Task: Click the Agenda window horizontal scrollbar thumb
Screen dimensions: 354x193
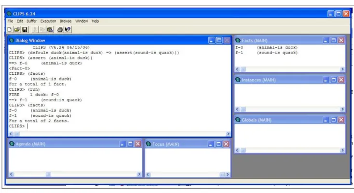Action: pyautogui.click(x=48, y=174)
